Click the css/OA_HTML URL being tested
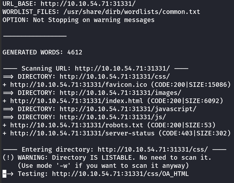The height and width of the screenshot is (183, 234). click(120, 174)
